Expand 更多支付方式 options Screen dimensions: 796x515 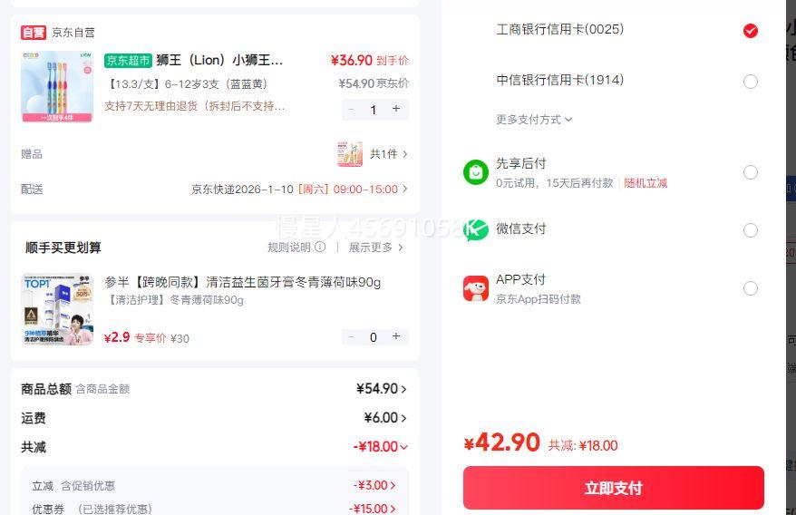tap(534, 120)
